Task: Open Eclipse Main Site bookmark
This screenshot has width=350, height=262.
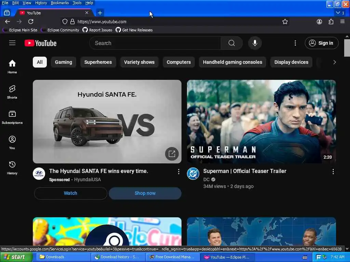Action: [x=20, y=30]
